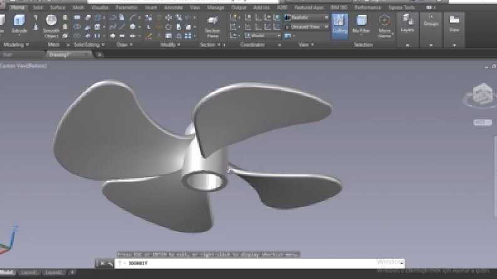The width and height of the screenshot is (497, 279).
Task: Switch to the BIM 360 ribbon tab
Action: 339,8
